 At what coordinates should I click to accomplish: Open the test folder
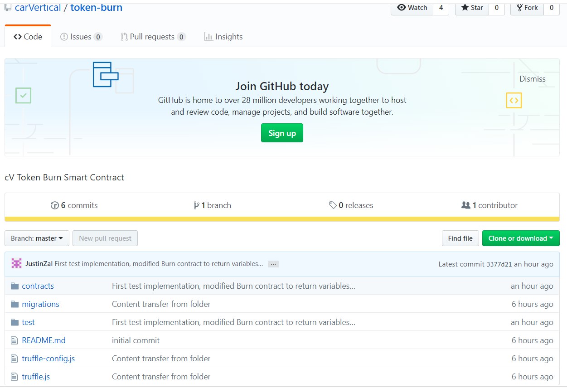pyautogui.click(x=28, y=322)
